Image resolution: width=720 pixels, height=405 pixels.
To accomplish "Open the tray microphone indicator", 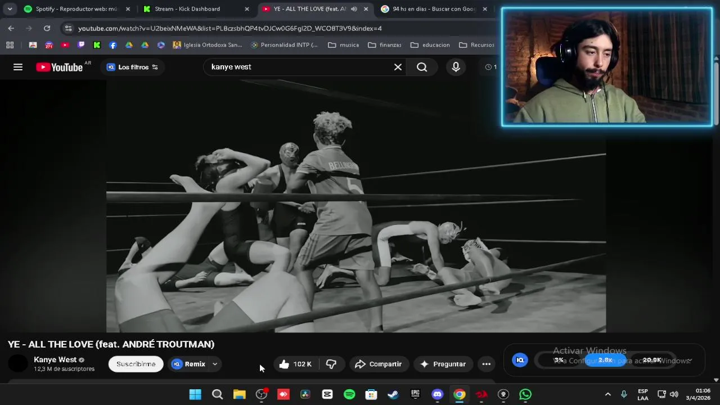I will coord(624,394).
